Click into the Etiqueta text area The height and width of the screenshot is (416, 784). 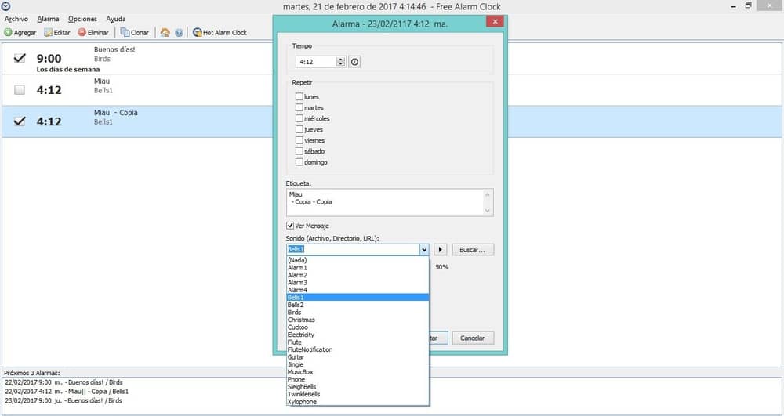point(385,202)
